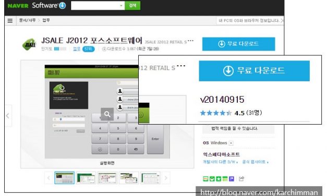Open the hamburger category menu
The height and width of the screenshot is (196, 327).
pos(10,21)
